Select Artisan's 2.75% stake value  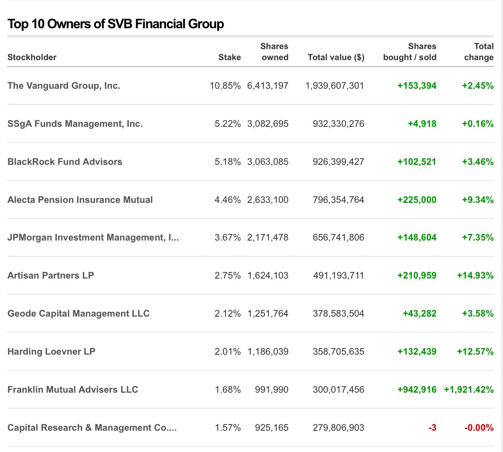pos(228,276)
